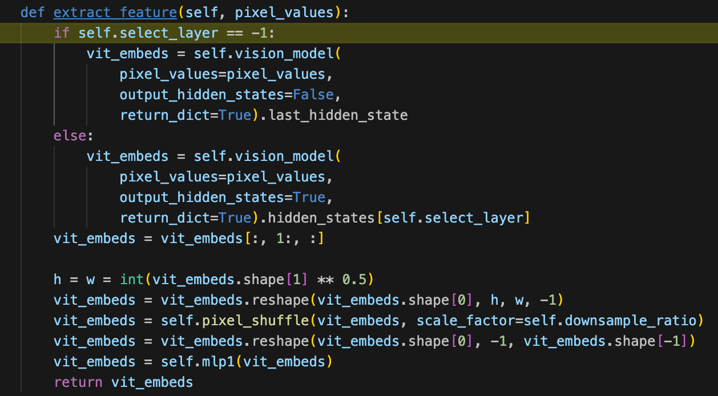
Task: Click output_hidden_states=True in else branch
Action: tap(227, 197)
